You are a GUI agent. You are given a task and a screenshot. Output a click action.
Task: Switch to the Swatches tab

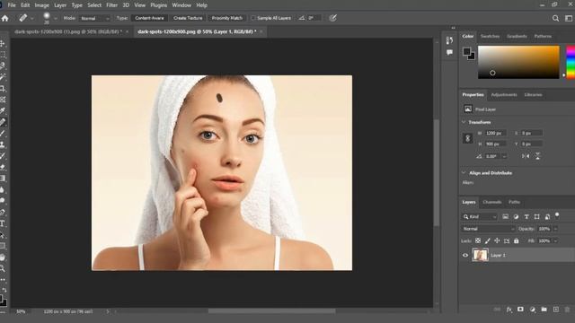click(490, 36)
